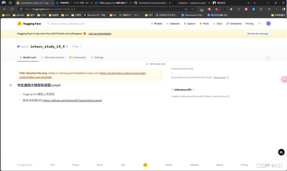This screenshot has width=287, height=171.
Task: Open the How to track link
Action: [219, 78]
